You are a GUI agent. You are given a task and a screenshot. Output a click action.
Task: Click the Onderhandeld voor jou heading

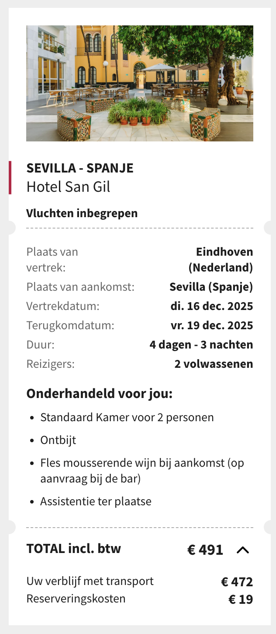[100, 393]
